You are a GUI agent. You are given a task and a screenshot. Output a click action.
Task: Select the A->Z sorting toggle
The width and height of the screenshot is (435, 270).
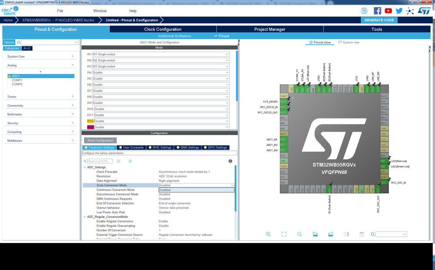pyautogui.click(x=27, y=48)
